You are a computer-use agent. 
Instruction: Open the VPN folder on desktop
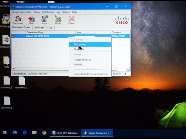click(7, 62)
